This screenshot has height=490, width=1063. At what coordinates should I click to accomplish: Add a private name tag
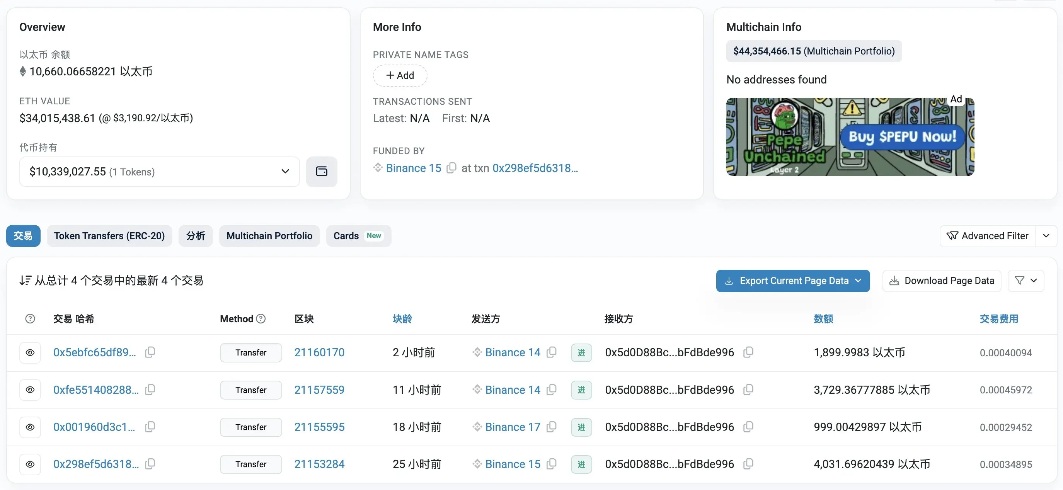point(399,75)
